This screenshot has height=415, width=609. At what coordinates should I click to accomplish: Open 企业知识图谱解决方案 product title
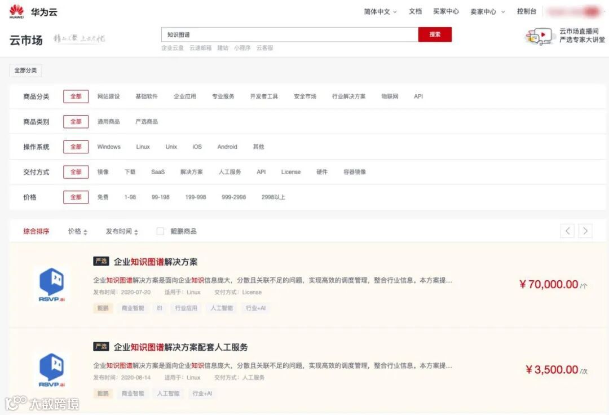156,262
